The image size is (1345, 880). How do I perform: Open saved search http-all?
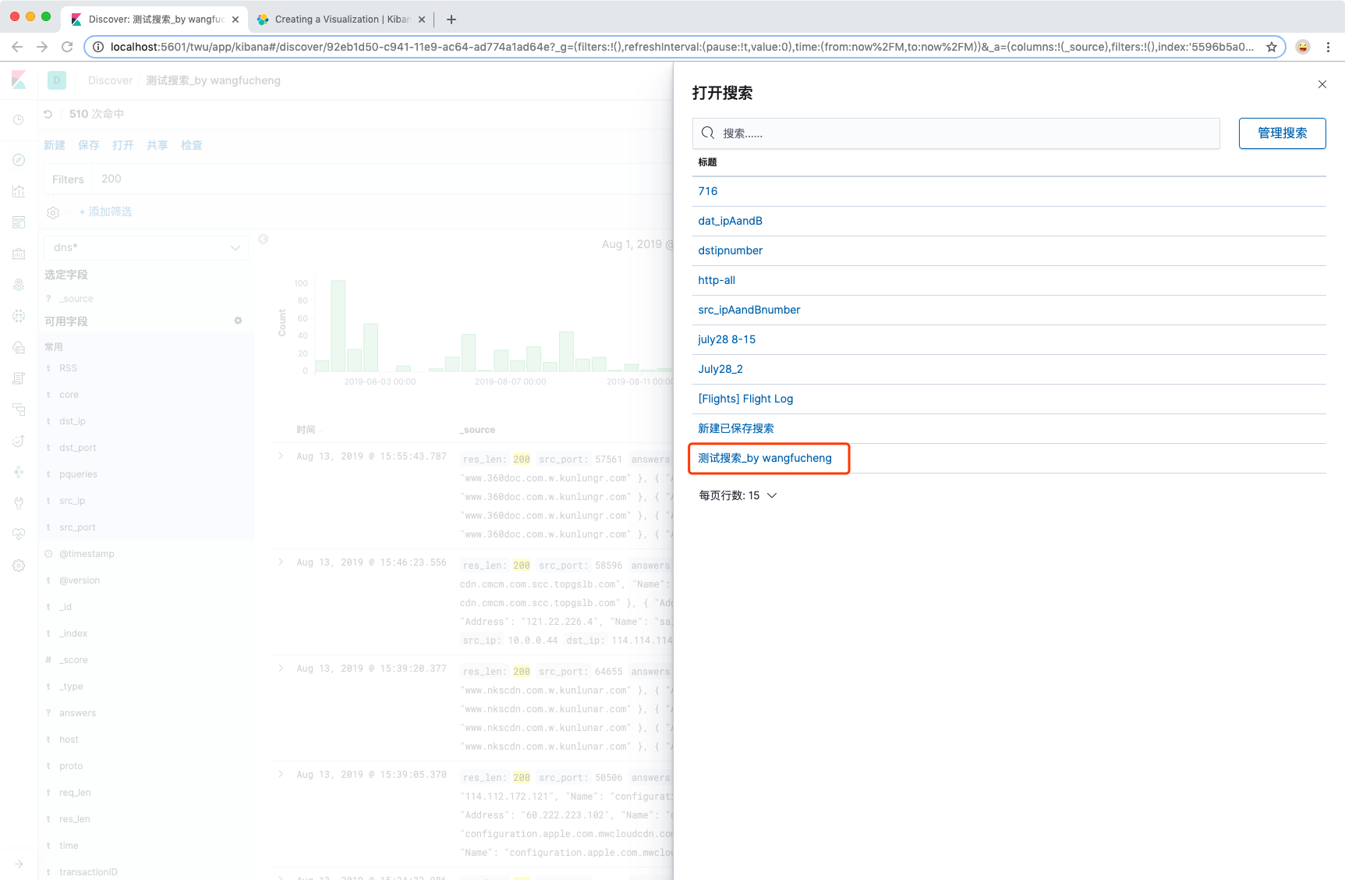click(x=716, y=280)
